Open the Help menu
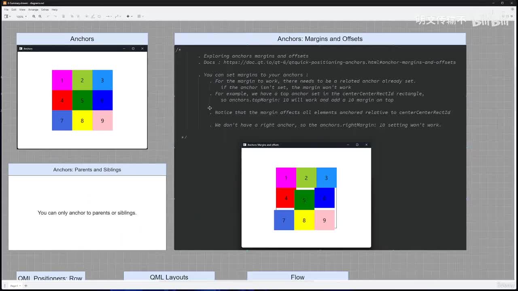518x291 pixels. tap(55, 9)
